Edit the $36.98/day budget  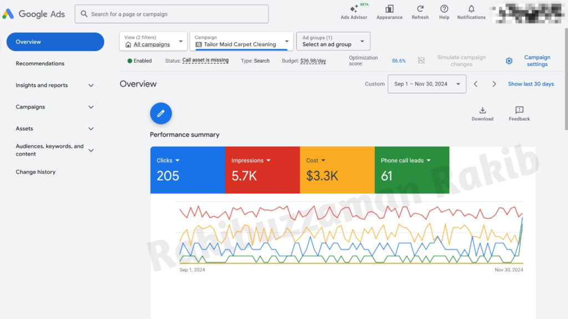[314, 61]
